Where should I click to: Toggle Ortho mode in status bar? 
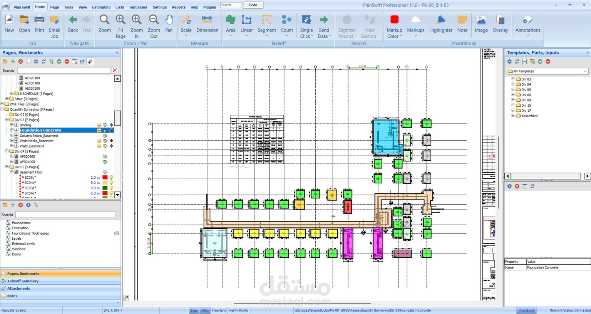(204, 311)
